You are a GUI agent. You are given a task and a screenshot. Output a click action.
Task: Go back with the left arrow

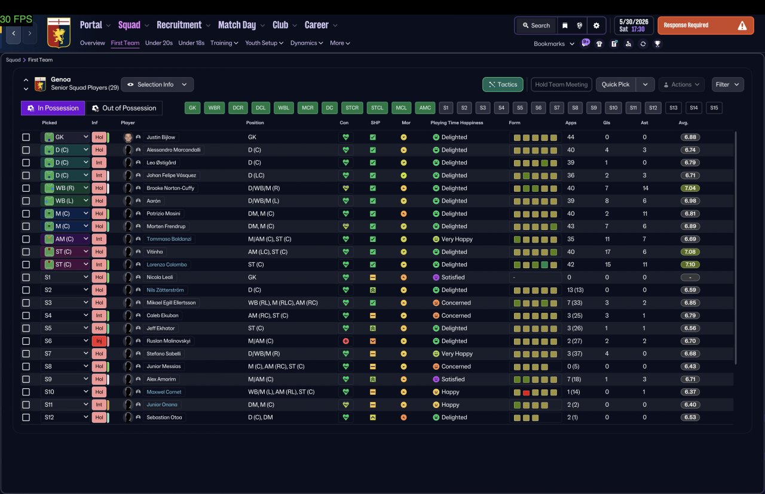14,33
